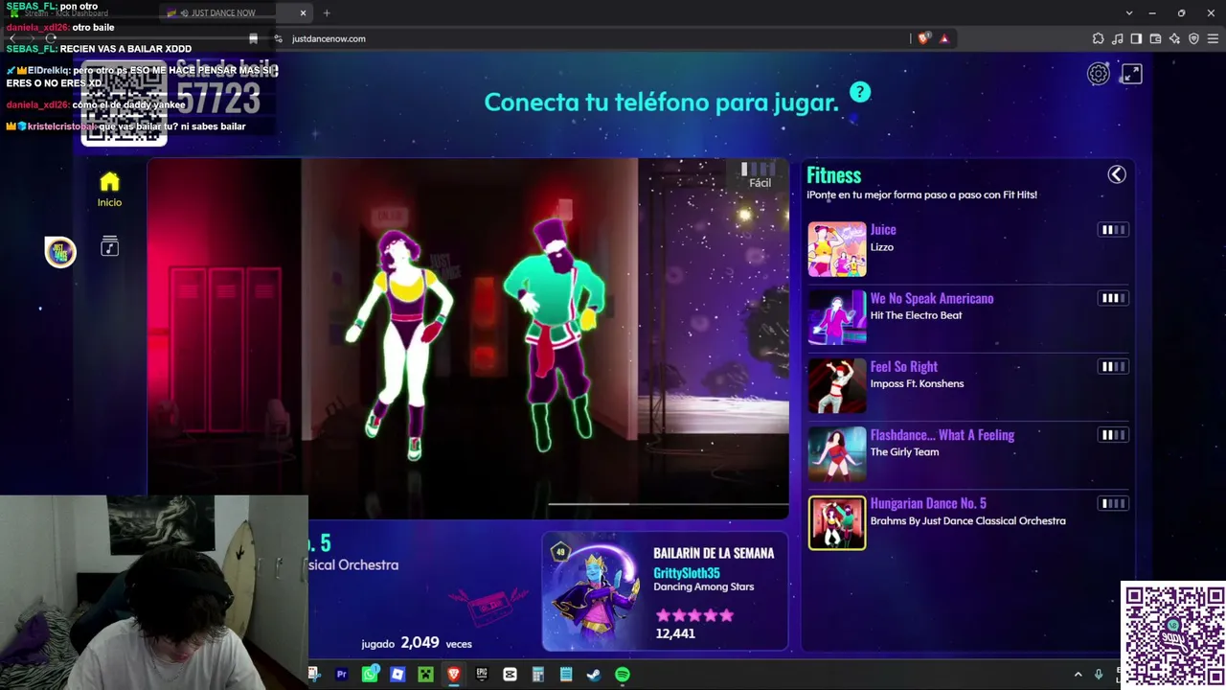
Task: Open Notepad from the taskbar
Action: 566,675
